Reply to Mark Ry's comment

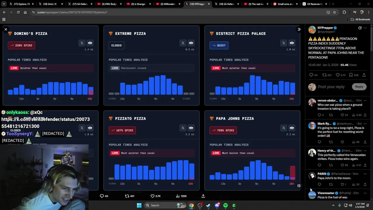[x=319, y=142]
